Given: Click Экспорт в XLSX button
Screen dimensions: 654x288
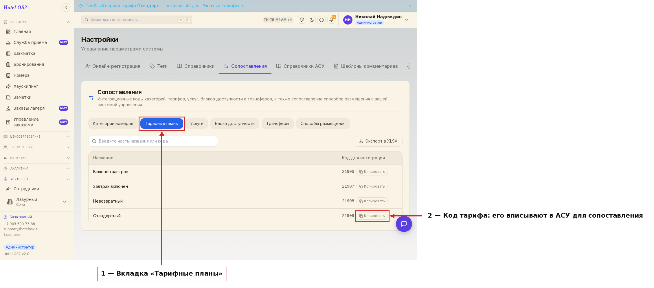Looking at the screenshot, I should [378, 141].
